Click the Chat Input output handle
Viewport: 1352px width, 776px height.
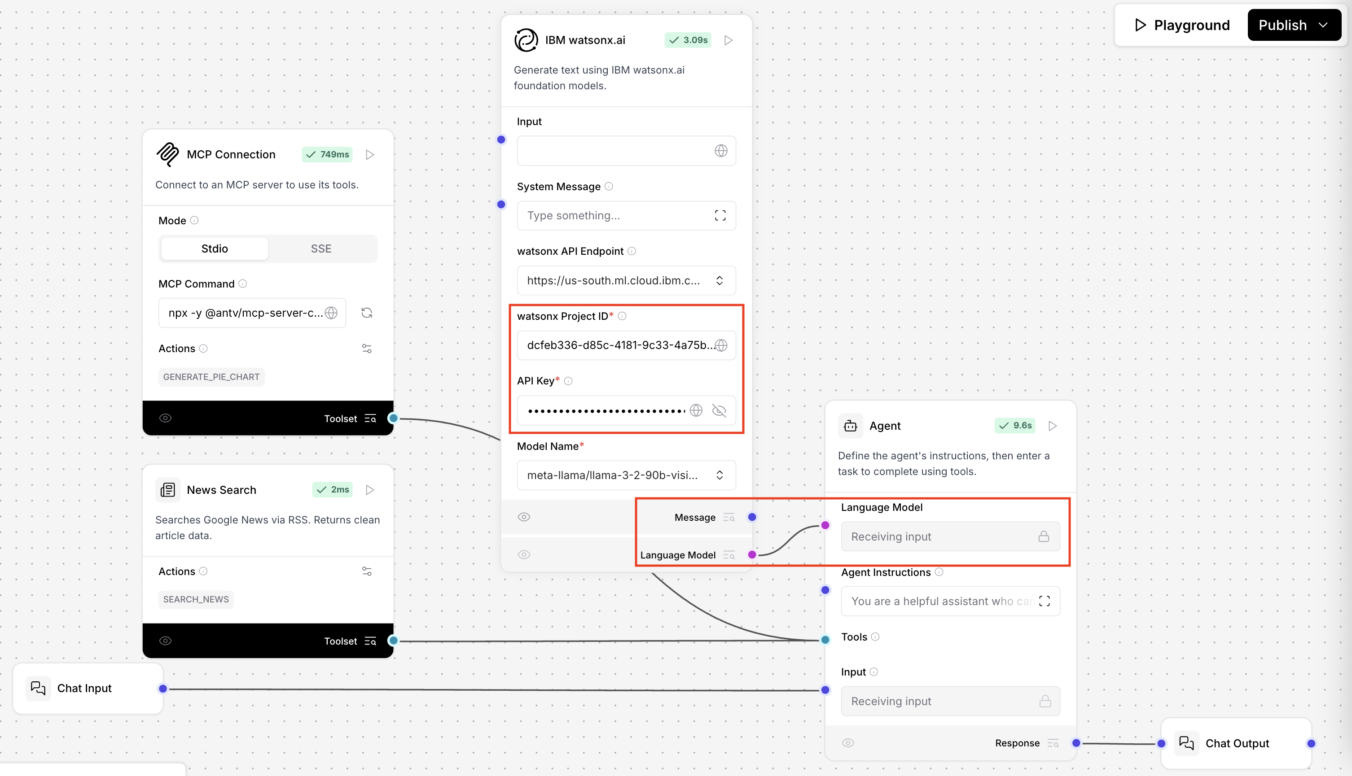[163, 689]
